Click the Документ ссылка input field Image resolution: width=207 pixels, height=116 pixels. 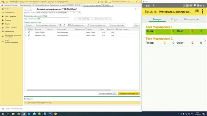(x=55, y=13)
